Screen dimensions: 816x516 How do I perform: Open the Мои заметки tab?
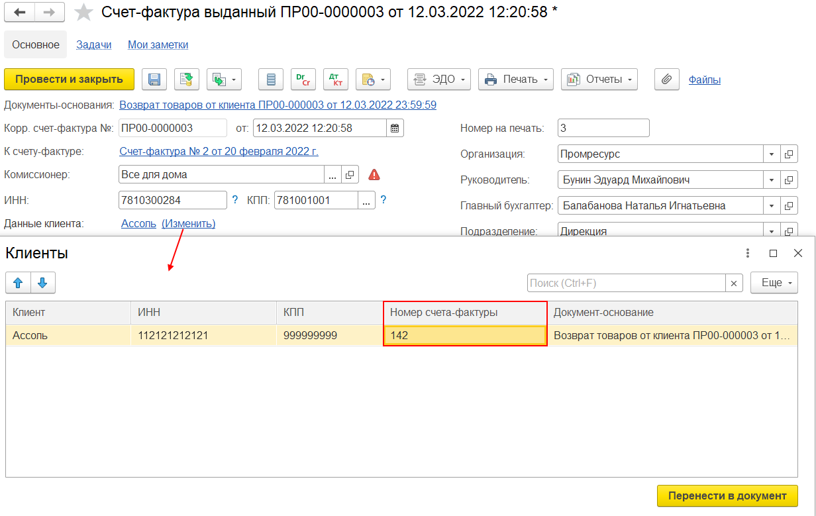[x=158, y=44]
